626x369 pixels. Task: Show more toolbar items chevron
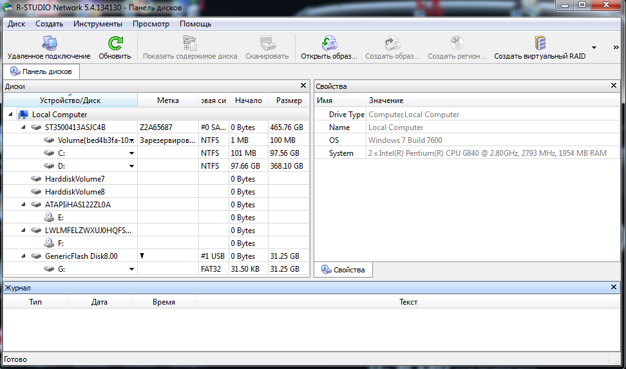[616, 48]
